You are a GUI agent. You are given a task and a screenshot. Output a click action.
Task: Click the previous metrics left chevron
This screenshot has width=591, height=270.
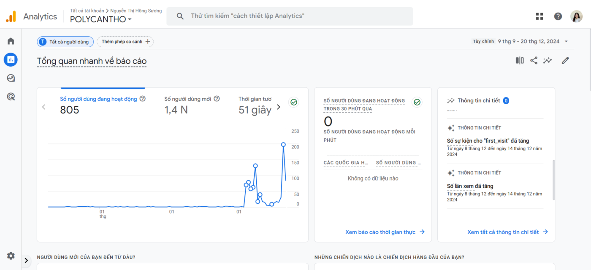43,107
